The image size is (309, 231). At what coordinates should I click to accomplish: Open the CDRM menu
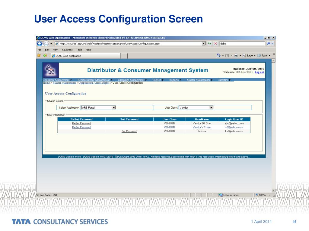158,80
